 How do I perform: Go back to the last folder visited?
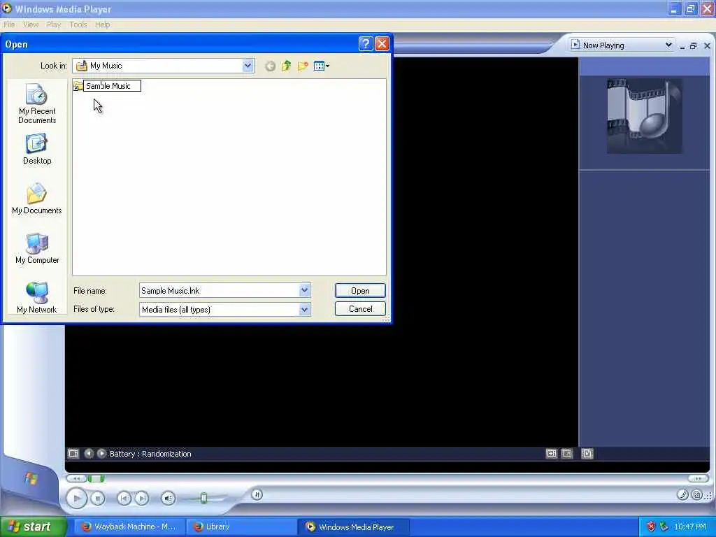coord(271,66)
